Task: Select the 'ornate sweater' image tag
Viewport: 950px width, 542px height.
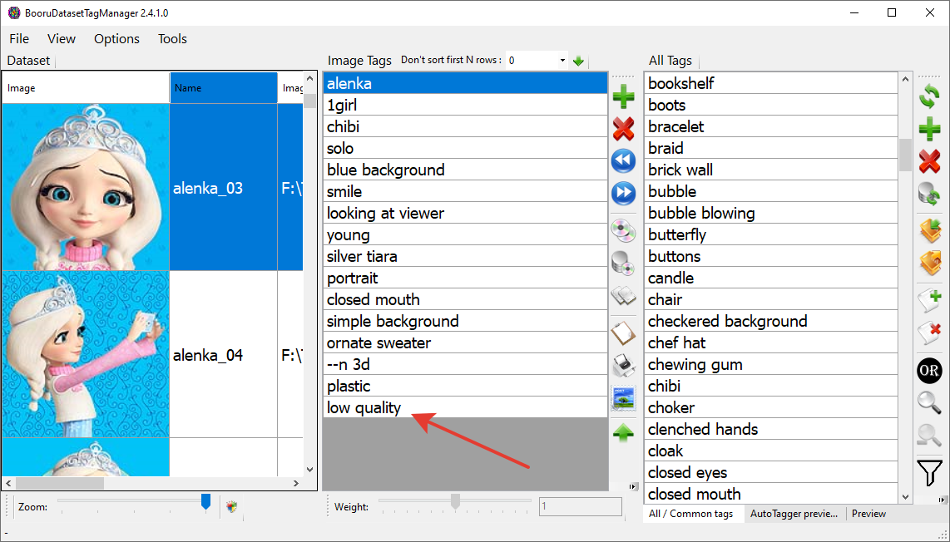Action: (x=465, y=342)
